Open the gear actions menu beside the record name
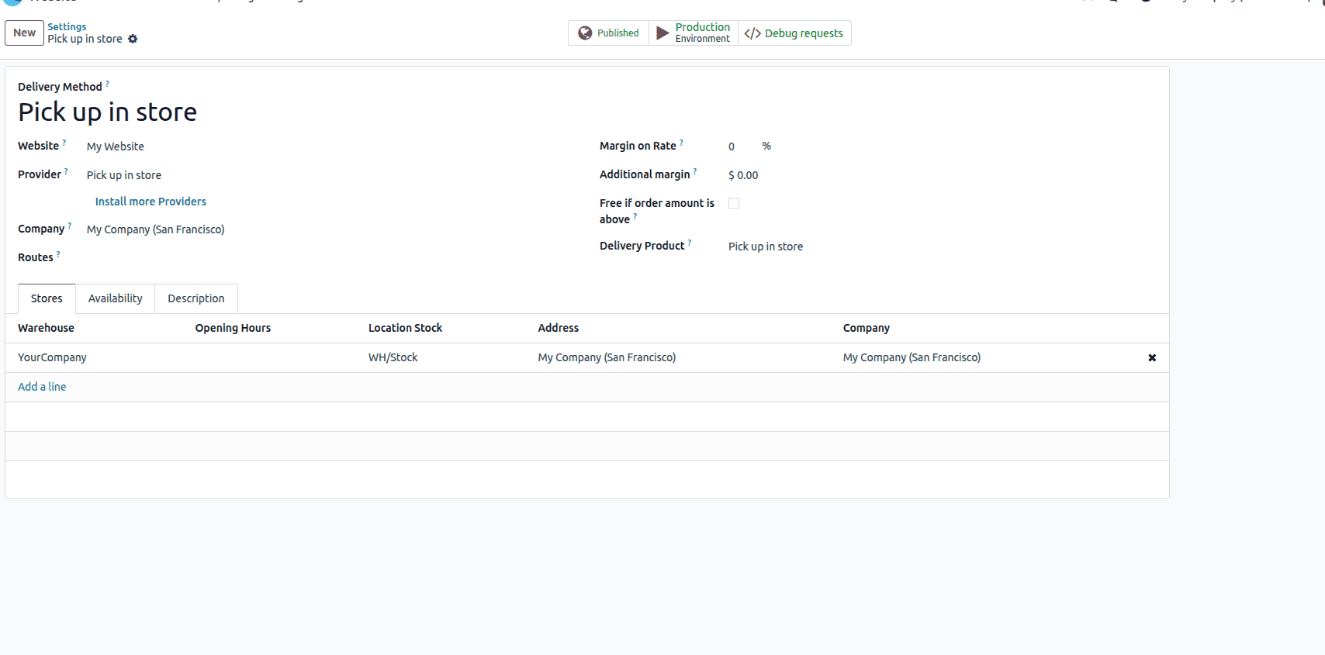This screenshot has height=655, width=1325. coord(133,39)
